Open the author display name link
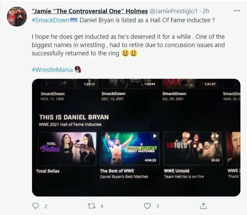 coord(90,11)
